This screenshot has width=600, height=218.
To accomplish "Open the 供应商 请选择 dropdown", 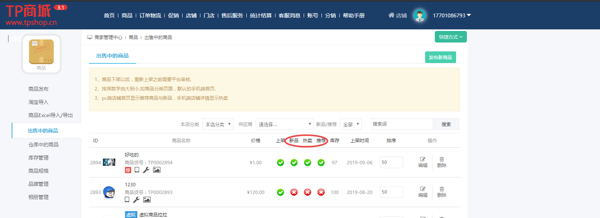I will 284,124.
